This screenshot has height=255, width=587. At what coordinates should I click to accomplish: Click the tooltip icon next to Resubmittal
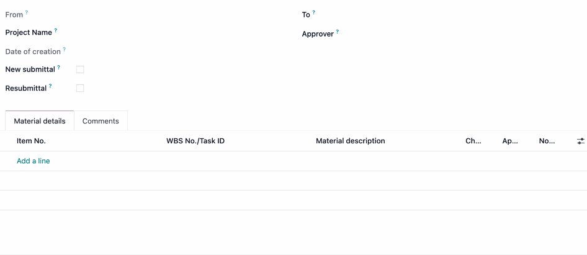tap(50, 86)
